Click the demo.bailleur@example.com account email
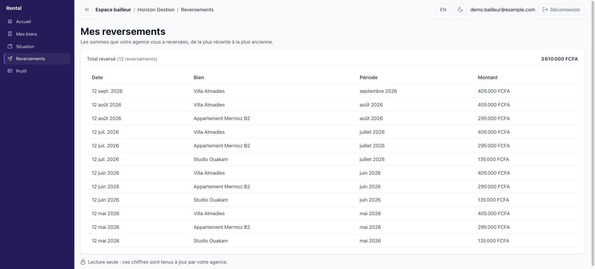Image resolution: width=595 pixels, height=269 pixels. [x=502, y=9]
